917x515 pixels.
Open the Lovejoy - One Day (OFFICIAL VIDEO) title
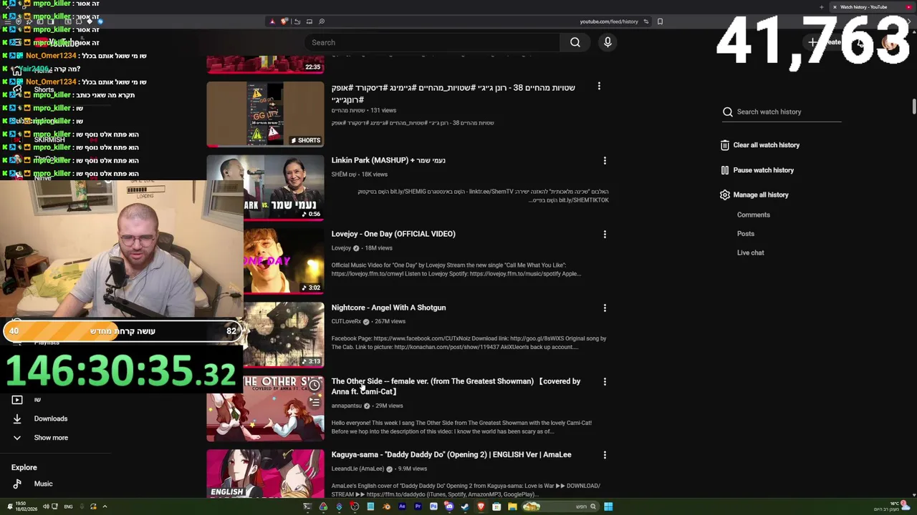pos(393,234)
